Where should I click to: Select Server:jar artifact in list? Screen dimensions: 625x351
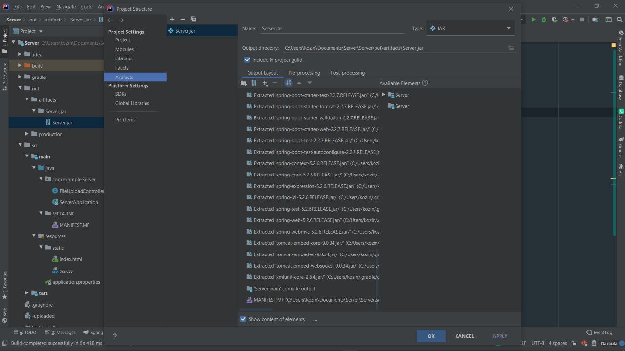(202, 31)
